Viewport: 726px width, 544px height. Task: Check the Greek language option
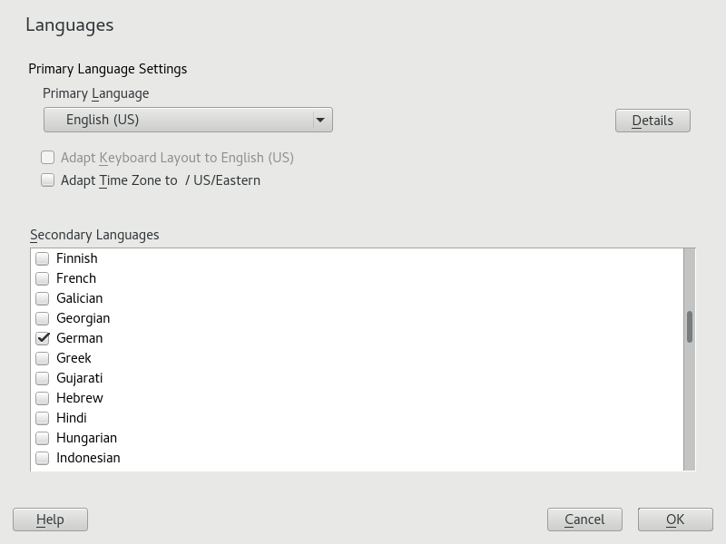(x=43, y=358)
